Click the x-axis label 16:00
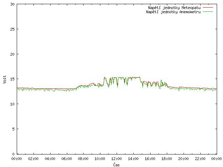Image resolution: width=223 pixels, height=167 pixels. coord(150,159)
